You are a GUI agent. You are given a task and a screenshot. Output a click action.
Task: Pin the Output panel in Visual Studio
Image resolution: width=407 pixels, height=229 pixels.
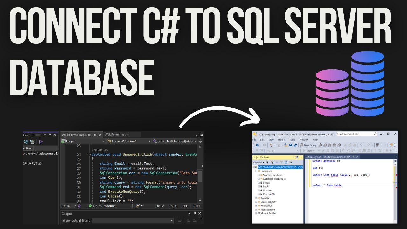point(195,214)
